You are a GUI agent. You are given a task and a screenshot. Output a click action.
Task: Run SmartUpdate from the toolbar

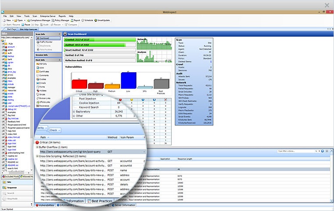coord(102,20)
